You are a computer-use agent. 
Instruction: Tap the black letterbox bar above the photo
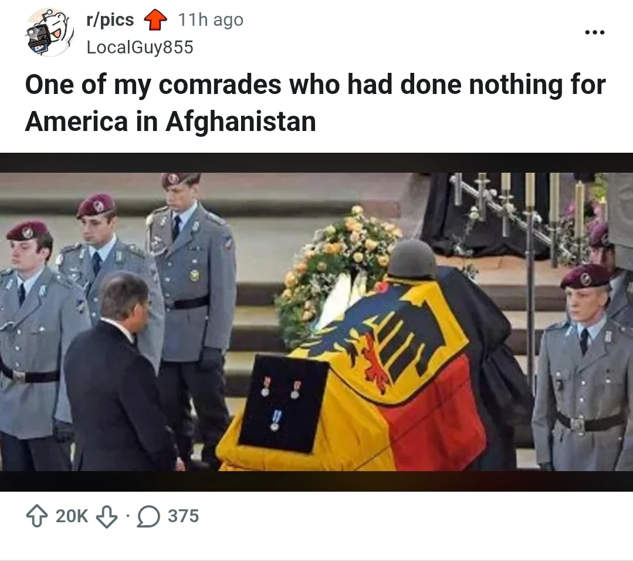317,163
